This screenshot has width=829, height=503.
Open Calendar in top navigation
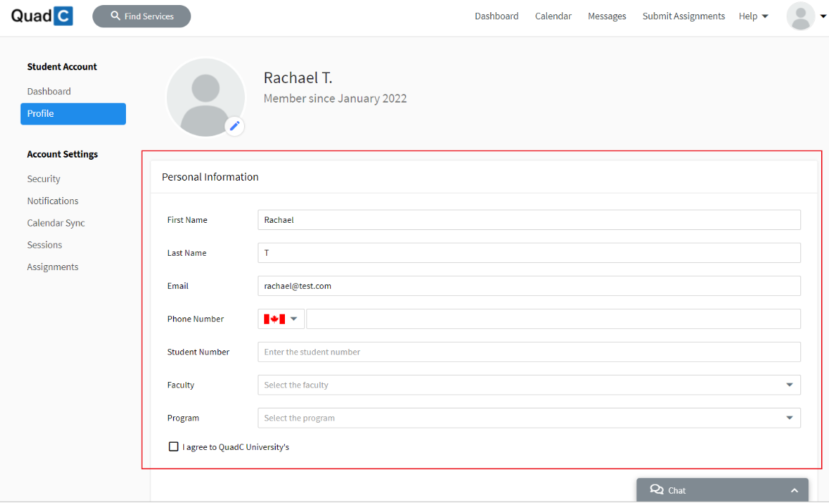tap(553, 16)
